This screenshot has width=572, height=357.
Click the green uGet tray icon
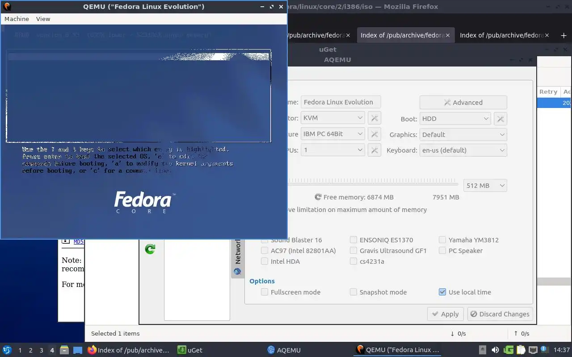509,350
